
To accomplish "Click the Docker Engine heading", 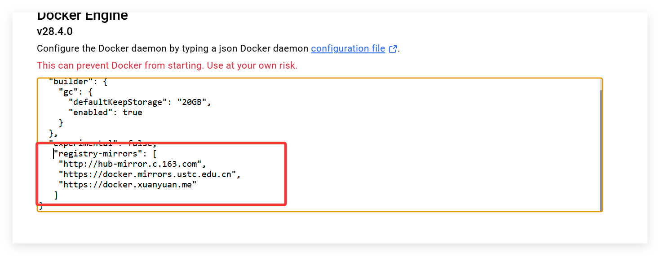I will (x=82, y=16).
